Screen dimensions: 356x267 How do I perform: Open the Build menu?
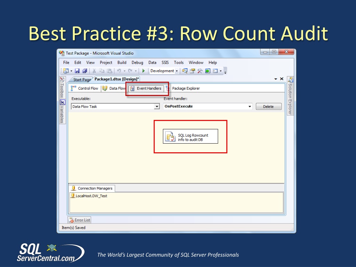coord(122,63)
